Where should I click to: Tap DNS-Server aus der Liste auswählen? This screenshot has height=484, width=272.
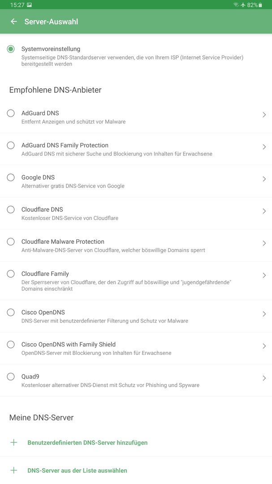(77, 471)
